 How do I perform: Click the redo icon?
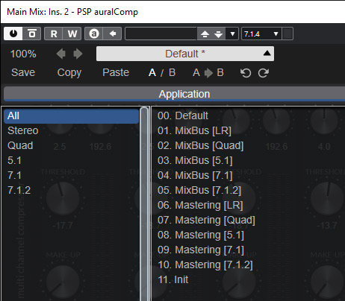point(264,73)
